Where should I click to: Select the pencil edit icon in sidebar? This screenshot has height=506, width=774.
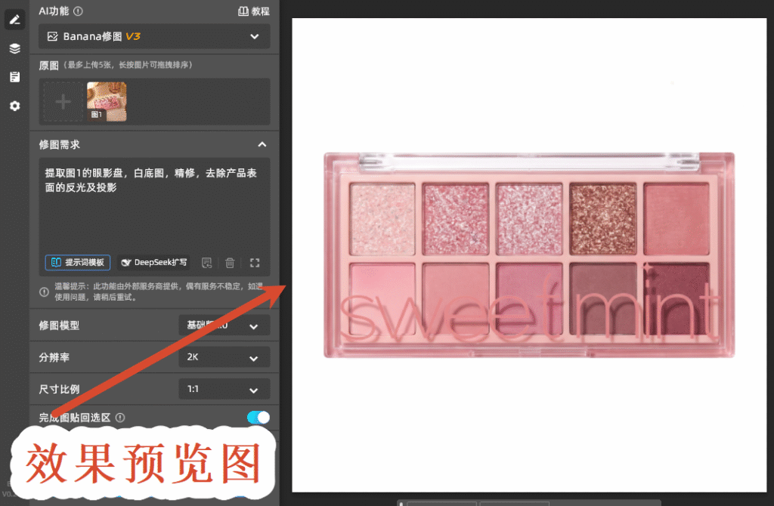tap(15, 20)
